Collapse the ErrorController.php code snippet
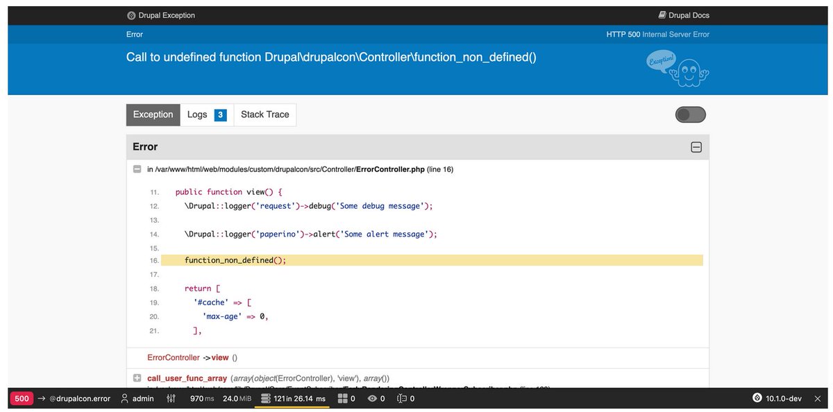Viewport: 833px width, 412px height. (137, 169)
